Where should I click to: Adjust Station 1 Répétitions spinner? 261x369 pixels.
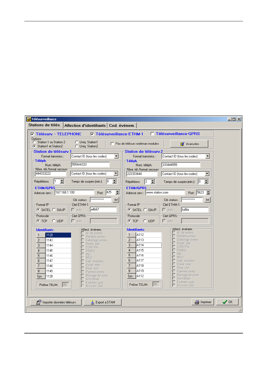(x=62, y=181)
